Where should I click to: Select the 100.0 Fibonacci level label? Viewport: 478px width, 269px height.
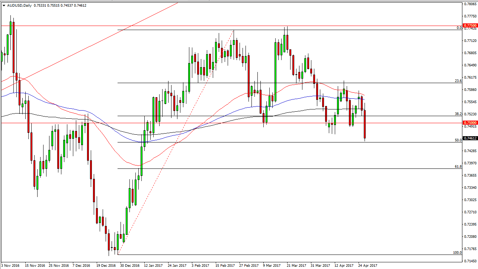click(x=457, y=253)
